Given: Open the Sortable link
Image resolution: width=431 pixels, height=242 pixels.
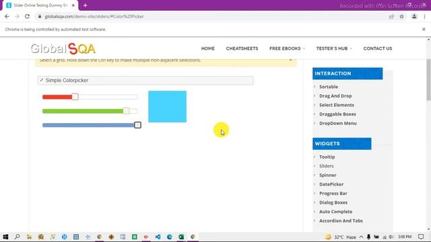Looking at the screenshot, I should [329, 87].
